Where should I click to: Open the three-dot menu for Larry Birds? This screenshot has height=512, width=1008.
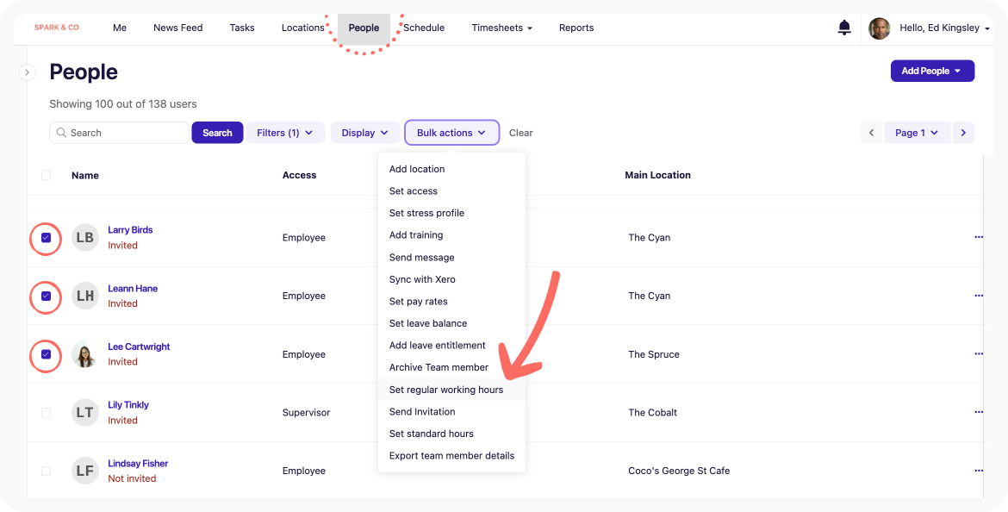(978, 237)
